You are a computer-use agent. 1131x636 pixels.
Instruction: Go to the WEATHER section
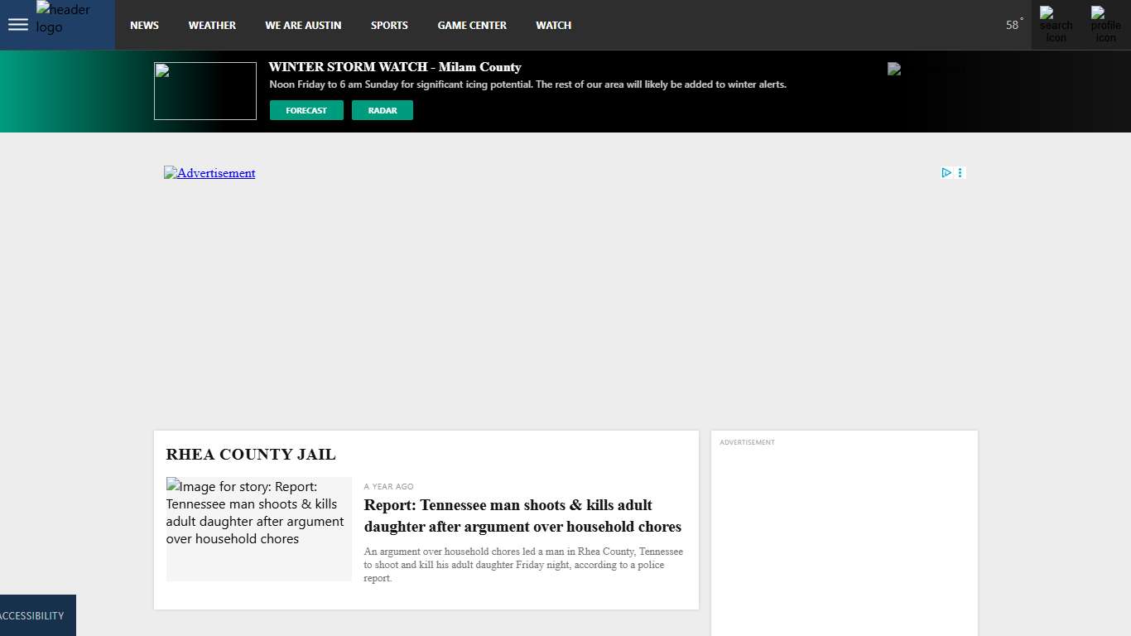click(x=212, y=26)
